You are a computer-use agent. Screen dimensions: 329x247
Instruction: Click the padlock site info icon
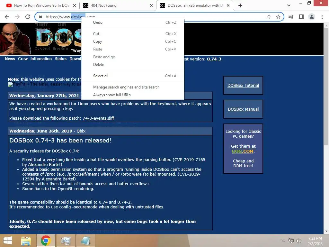[x=40, y=17]
